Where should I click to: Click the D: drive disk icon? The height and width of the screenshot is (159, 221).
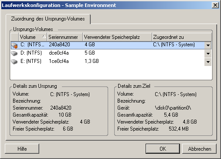pos(14,53)
